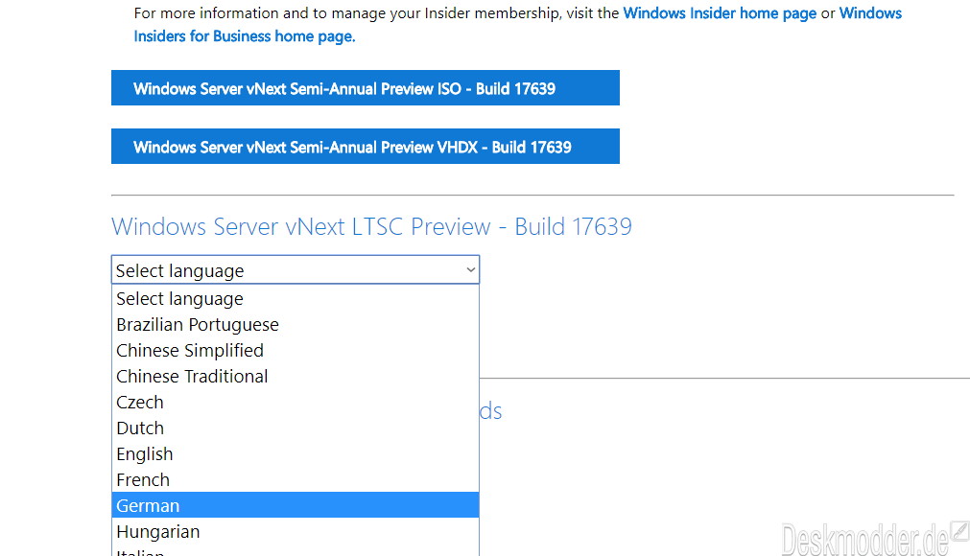The width and height of the screenshot is (970, 556).
Task: Choose French from the language list
Action: [296, 480]
